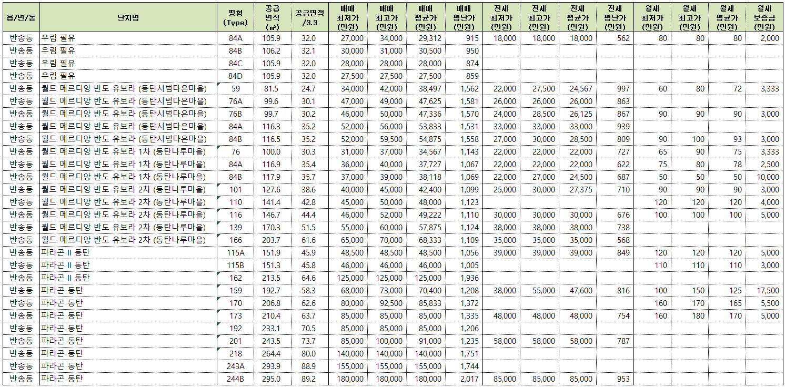Screen dimensions: 785x388
Task: Select the cell showing 24,567
Action: (x=577, y=89)
